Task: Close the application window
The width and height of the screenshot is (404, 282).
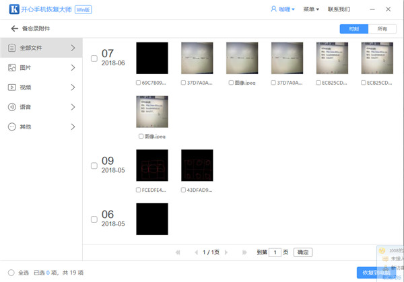Action: click(x=389, y=9)
